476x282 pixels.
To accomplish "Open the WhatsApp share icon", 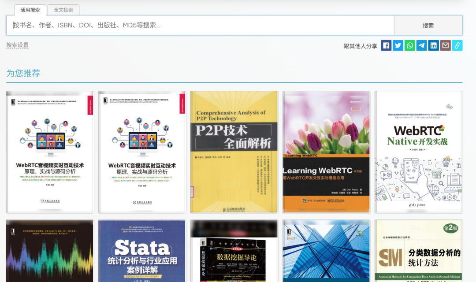I will [x=409, y=45].
